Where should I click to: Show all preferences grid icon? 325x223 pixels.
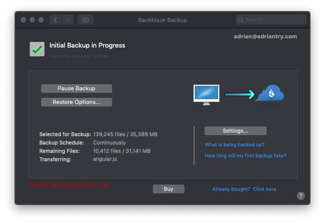tap(86, 20)
